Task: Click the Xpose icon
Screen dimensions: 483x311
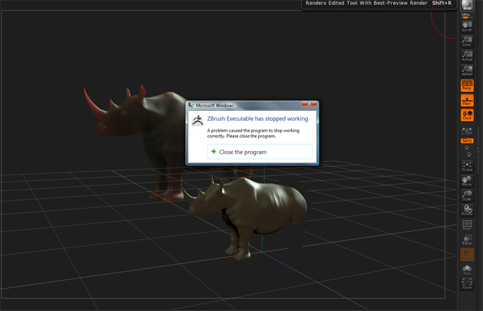Action: (x=467, y=283)
